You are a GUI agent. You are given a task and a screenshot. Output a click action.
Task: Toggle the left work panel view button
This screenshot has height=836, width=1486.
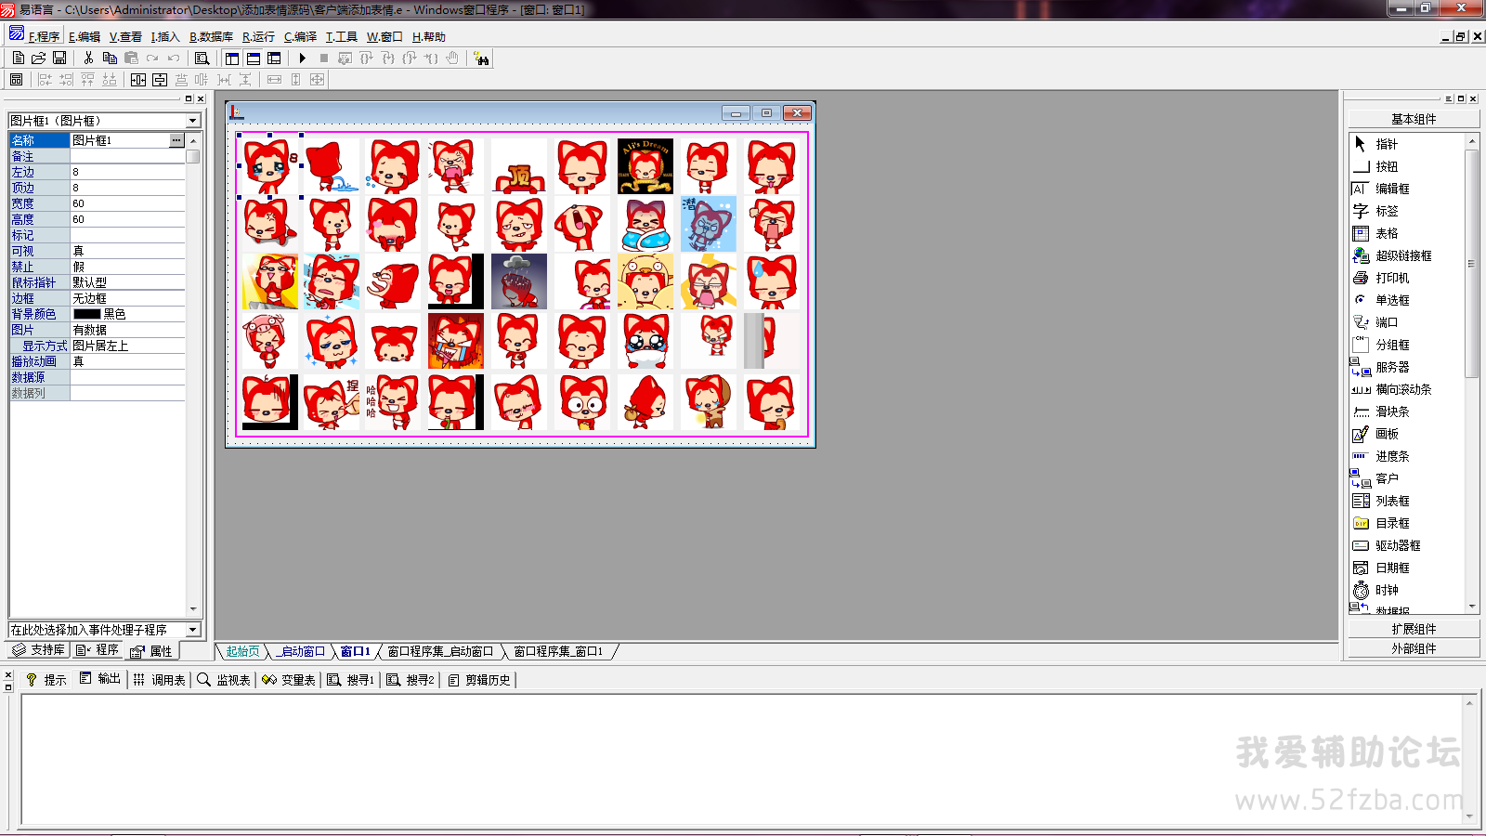(232, 58)
